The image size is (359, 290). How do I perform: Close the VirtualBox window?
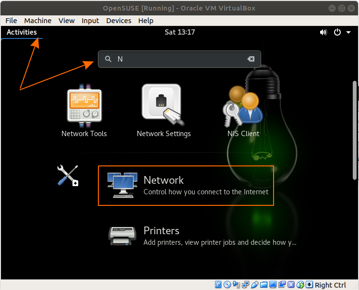click(x=351, y=8)
